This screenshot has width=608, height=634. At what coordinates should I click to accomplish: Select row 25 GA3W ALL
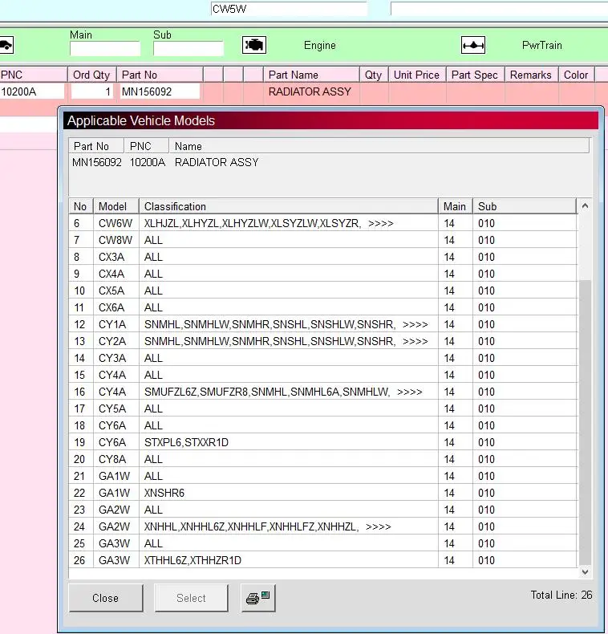[x=322, y=543]
